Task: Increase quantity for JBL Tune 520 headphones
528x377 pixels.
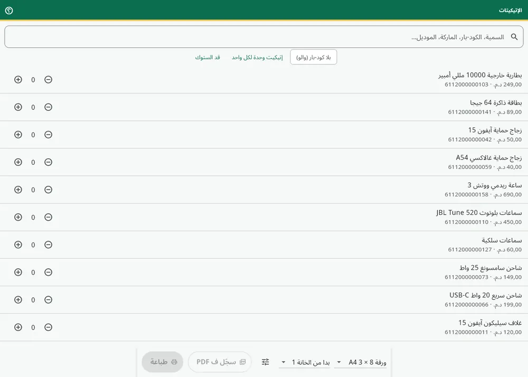Action: [18, 217]
